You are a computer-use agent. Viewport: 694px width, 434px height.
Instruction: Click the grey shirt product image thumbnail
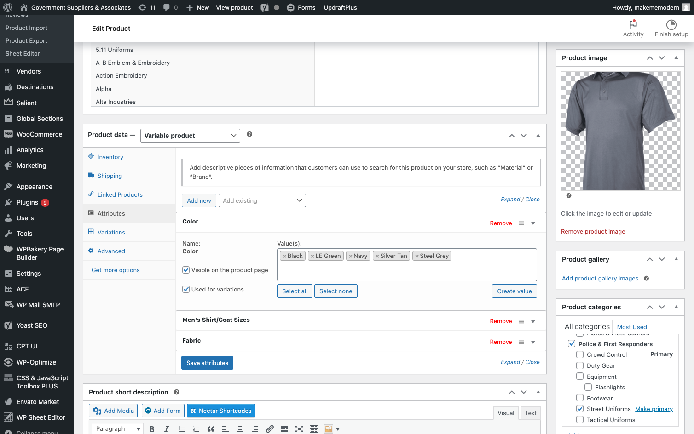click(620, 131)
